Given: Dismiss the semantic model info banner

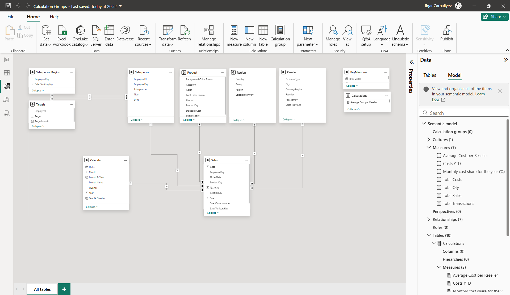Looking at the screenshot, I should (x=500, y=91).
